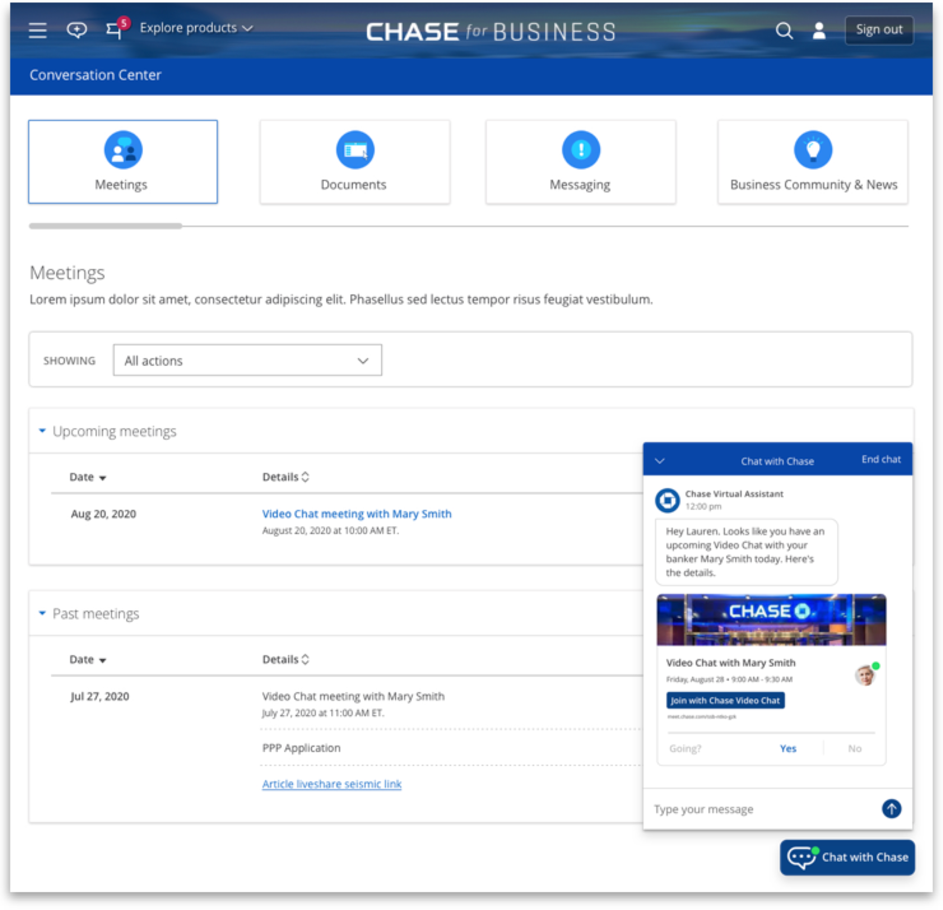Image resolution: width=943 pixels, height=910 pixels.
Task: Click the horizontal scrollbar under tabs
Action: click(105, 226)
